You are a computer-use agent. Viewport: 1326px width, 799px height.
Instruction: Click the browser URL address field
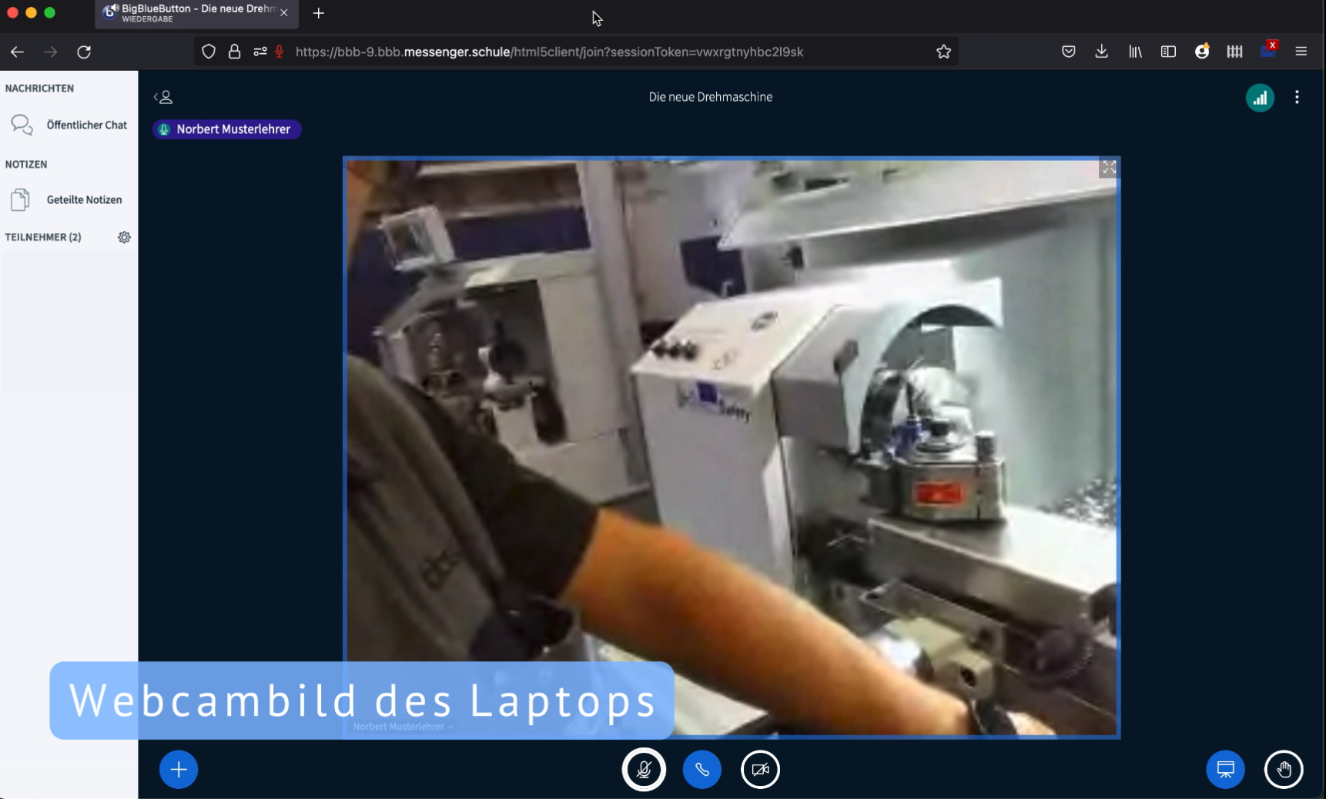(x=548, y=52)
